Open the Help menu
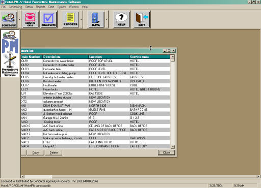The width and height of the screenshot is (261, 188). [85, 7]
